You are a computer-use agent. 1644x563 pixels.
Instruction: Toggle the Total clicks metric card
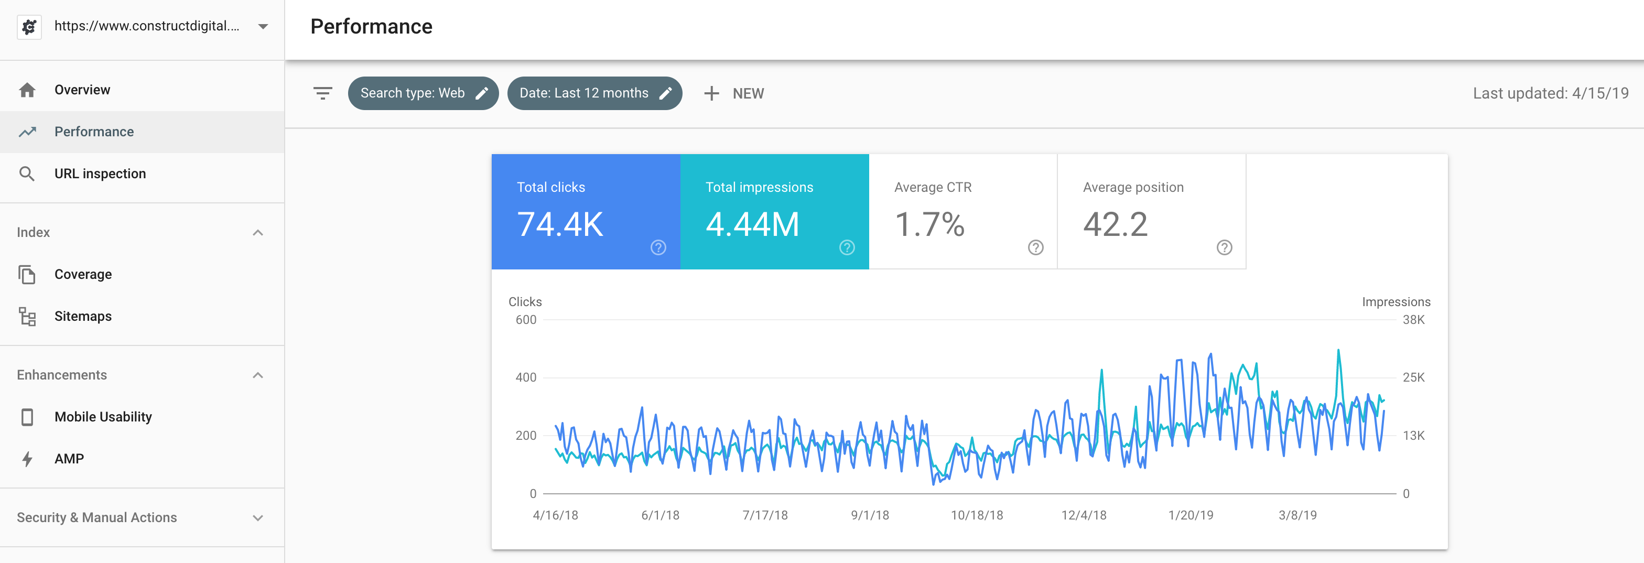(x=585, y=211)
